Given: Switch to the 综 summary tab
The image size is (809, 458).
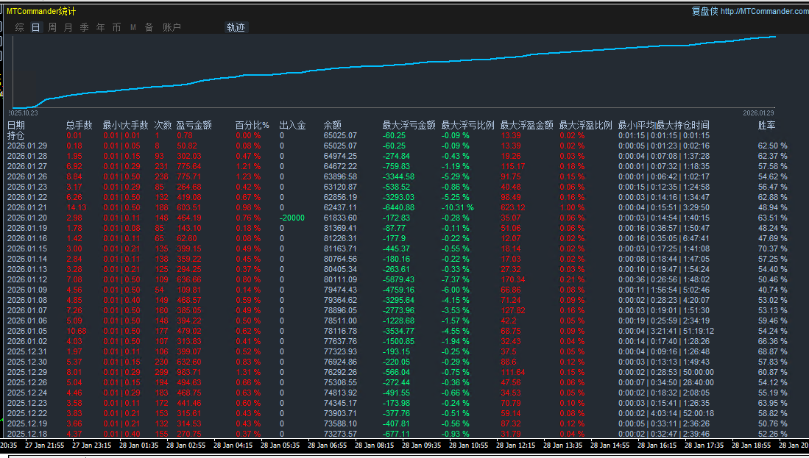Looking at the screenshot, I should click(x=19, y=27).
